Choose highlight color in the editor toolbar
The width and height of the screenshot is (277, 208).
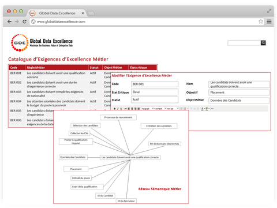pyautogui.click(x=207, y=109)
